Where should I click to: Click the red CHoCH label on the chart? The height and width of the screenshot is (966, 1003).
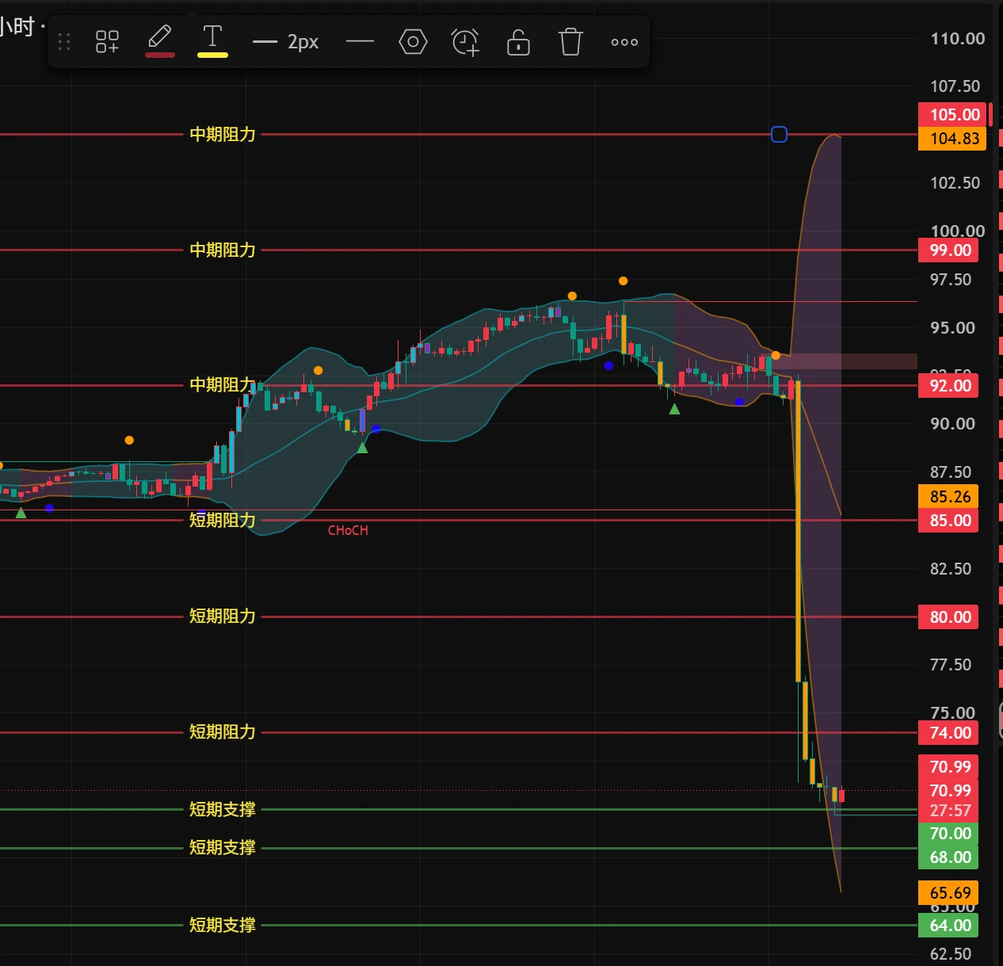click(348, 530)
